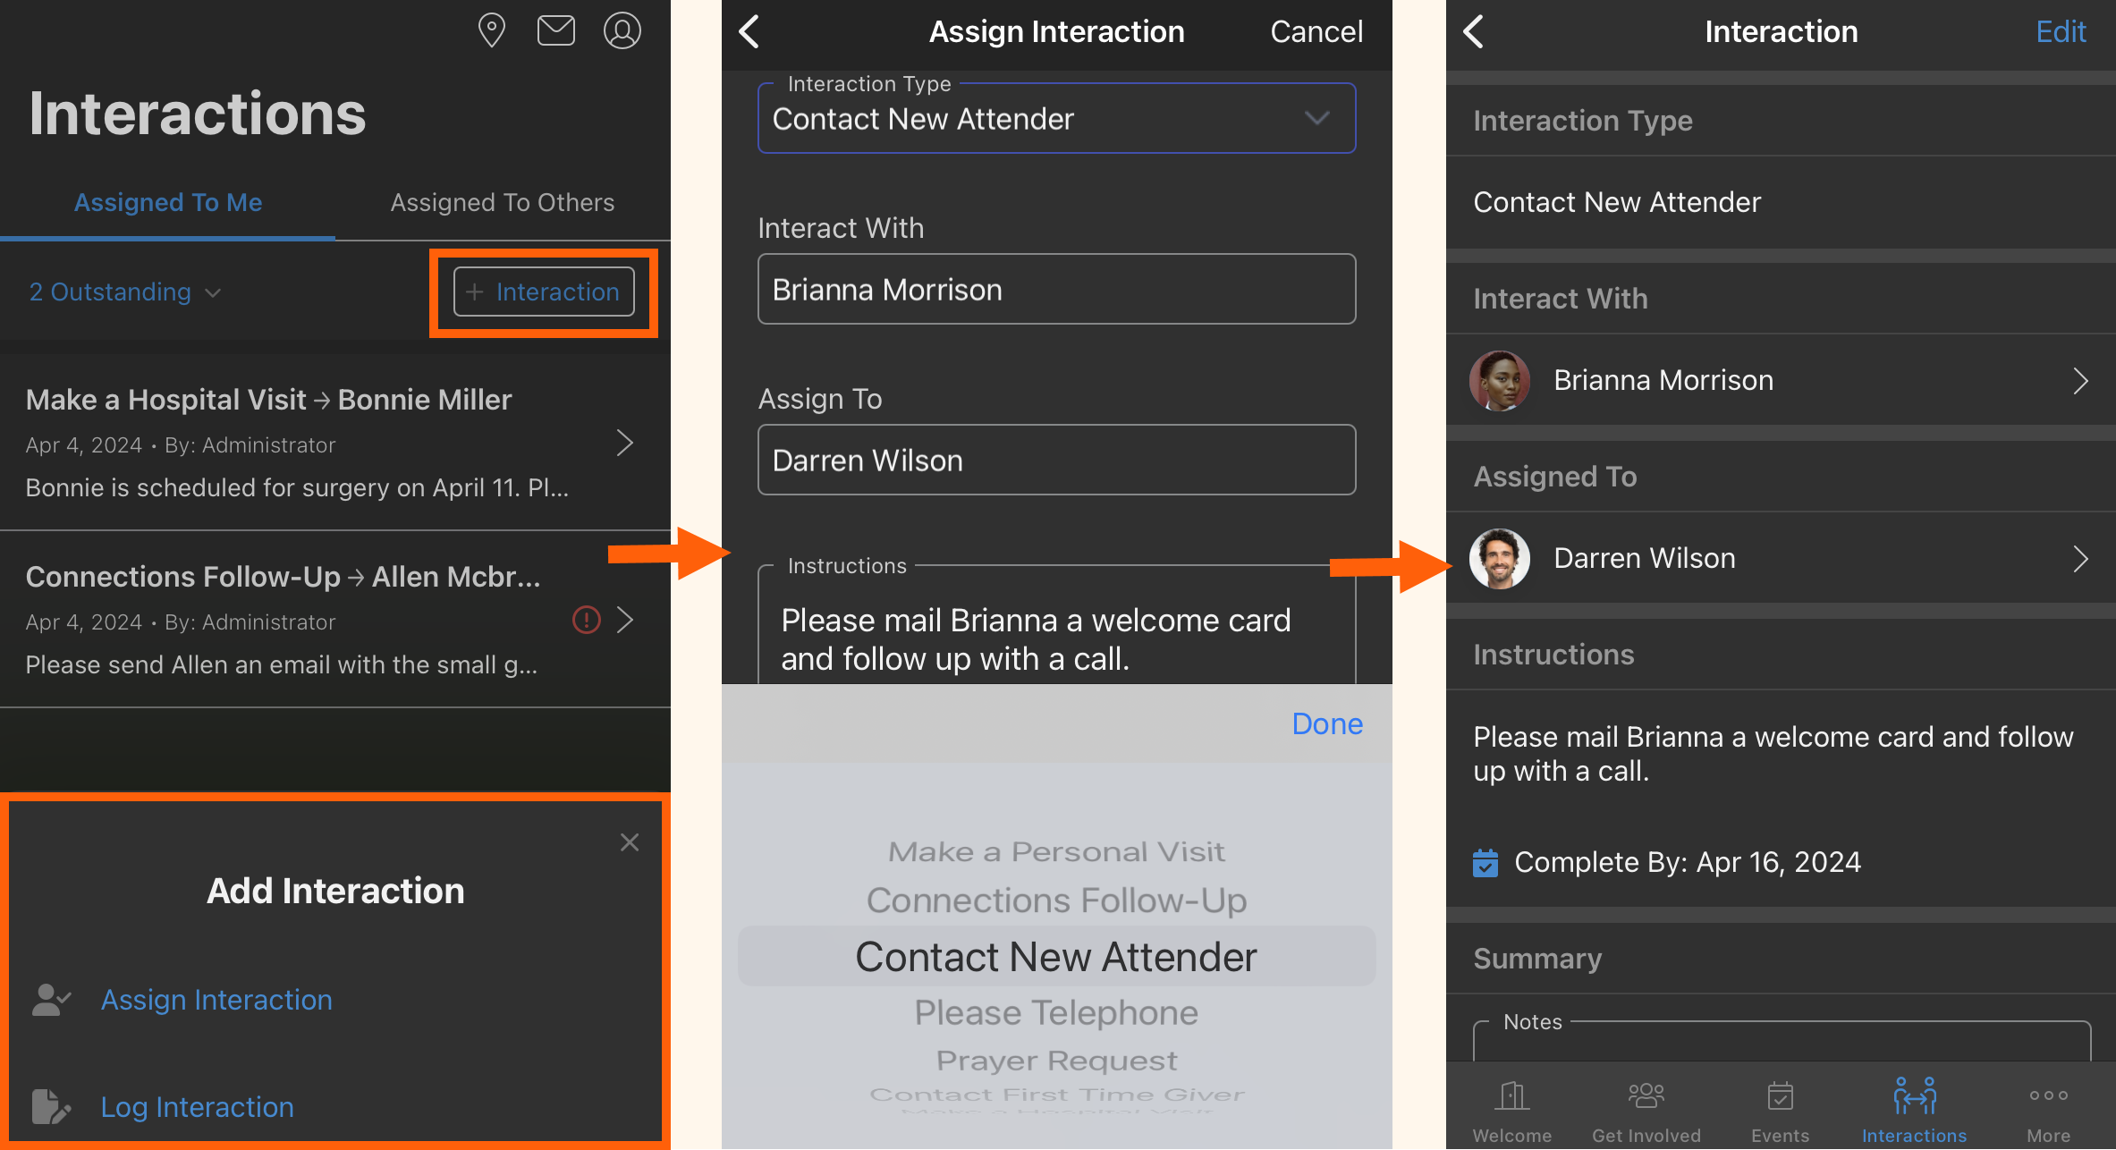This screenshot has width=2116, height=1150.
Task: Tap the back arrow on Assign Interaction screen
Action: click(749, 30)
